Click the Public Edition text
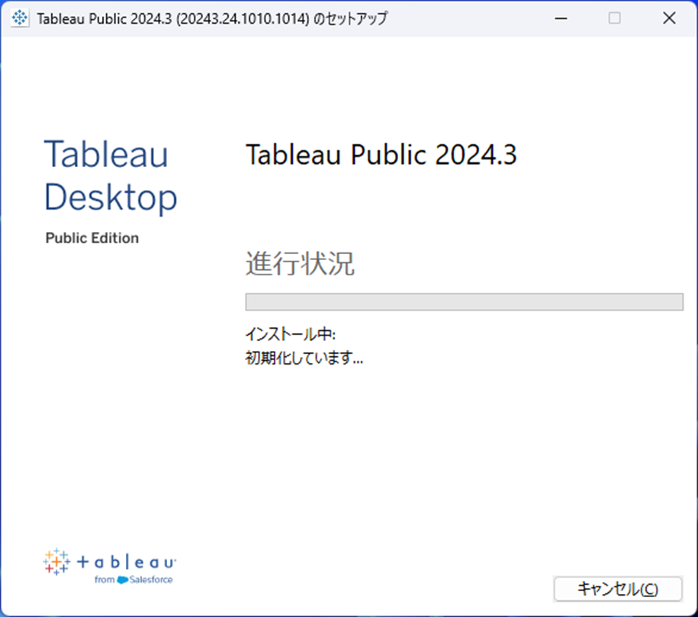 (92, 238)
